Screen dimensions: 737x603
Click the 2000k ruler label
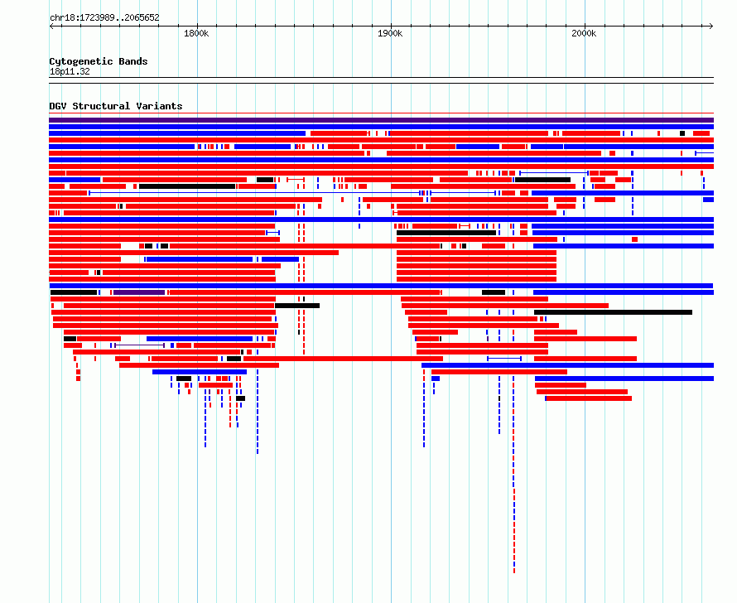point(584,33)
